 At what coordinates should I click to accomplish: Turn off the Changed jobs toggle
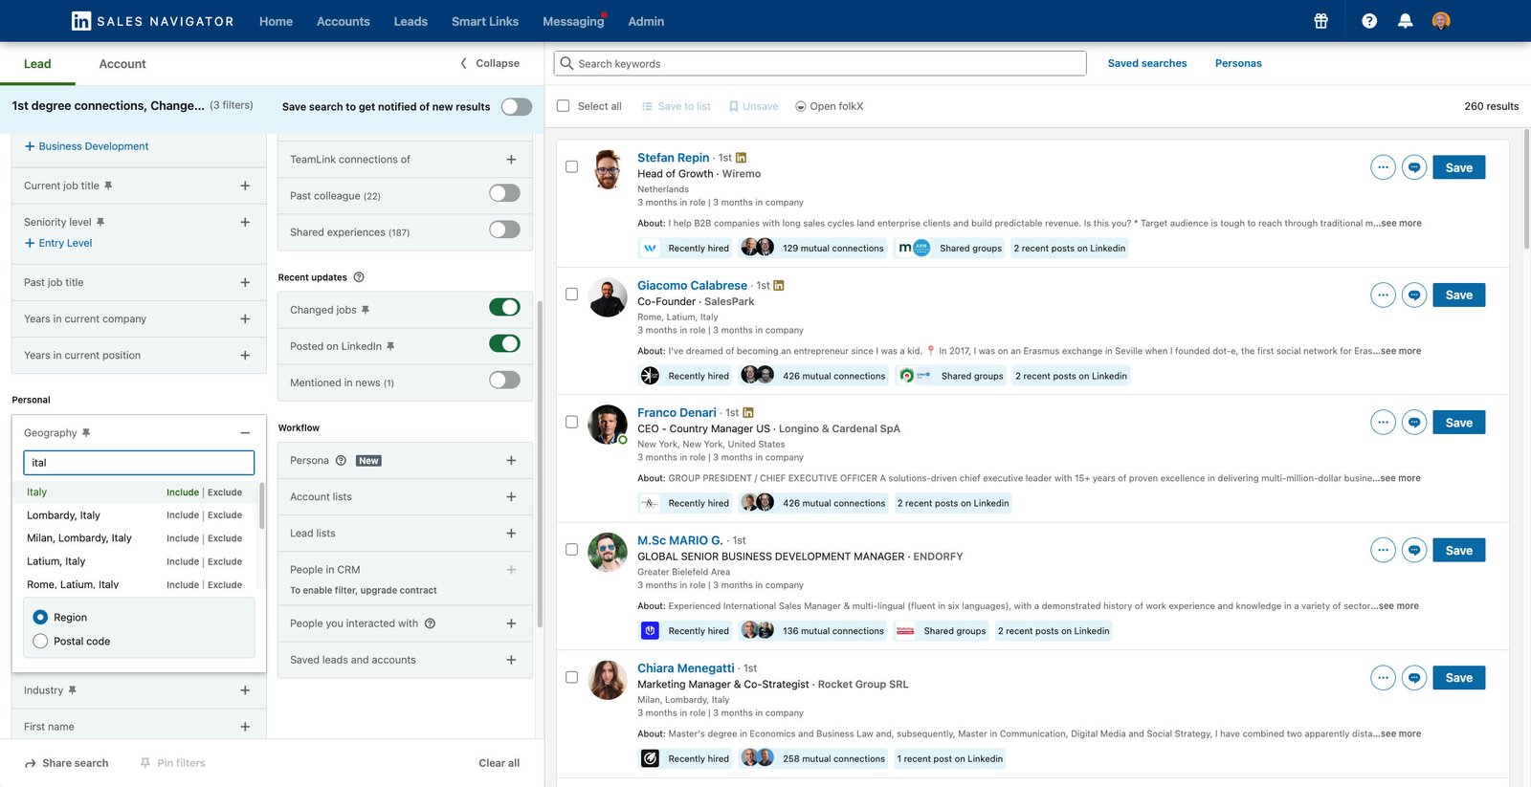coord(504,307)
